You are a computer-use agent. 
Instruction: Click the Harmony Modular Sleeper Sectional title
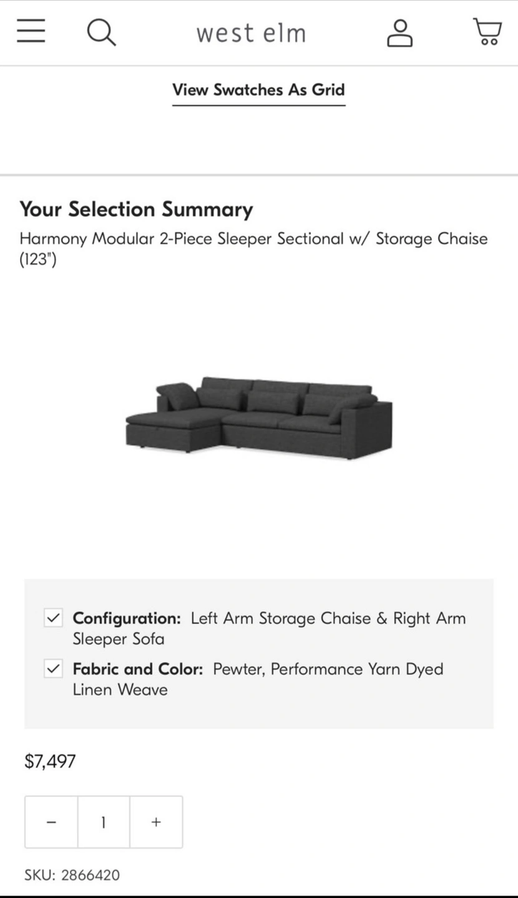click(253, 248)
